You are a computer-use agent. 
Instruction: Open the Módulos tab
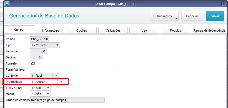click(175, 30)
